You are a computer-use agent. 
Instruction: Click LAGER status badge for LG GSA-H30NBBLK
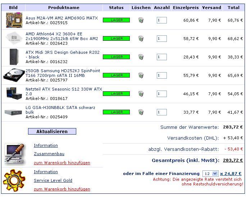[116, 112]
